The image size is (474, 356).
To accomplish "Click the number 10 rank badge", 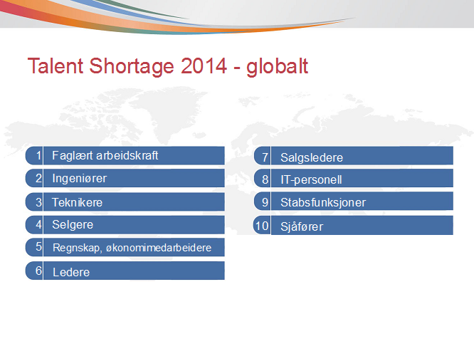I will (x=262, y=225).
